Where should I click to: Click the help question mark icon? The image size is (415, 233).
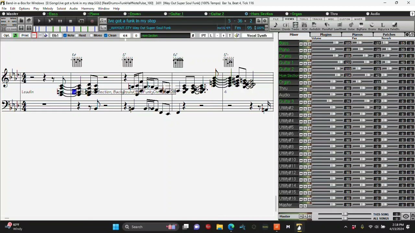click(412, 14)
